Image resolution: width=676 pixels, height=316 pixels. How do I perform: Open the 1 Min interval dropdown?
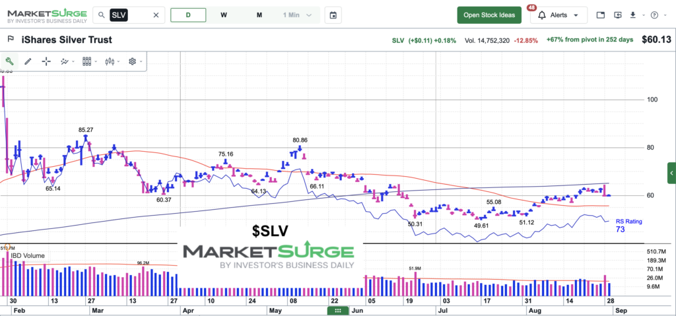point(297,15)
